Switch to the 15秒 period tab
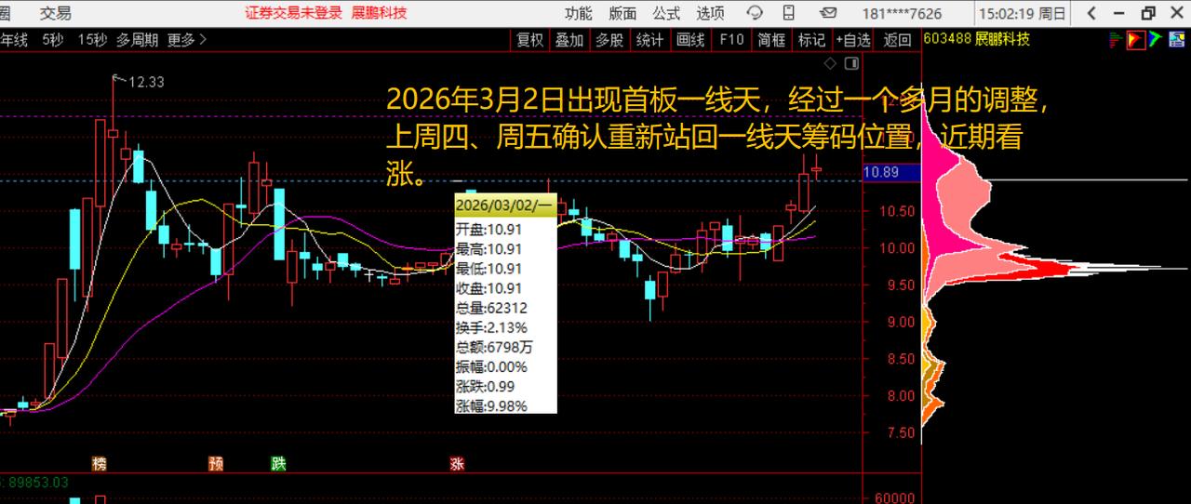1191x504 pixels. 92,39
